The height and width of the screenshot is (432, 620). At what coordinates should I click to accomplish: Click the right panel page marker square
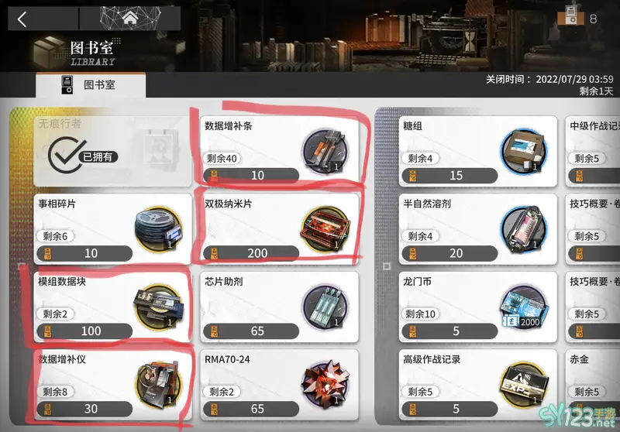pyautogui.click(x=387, y=266)
